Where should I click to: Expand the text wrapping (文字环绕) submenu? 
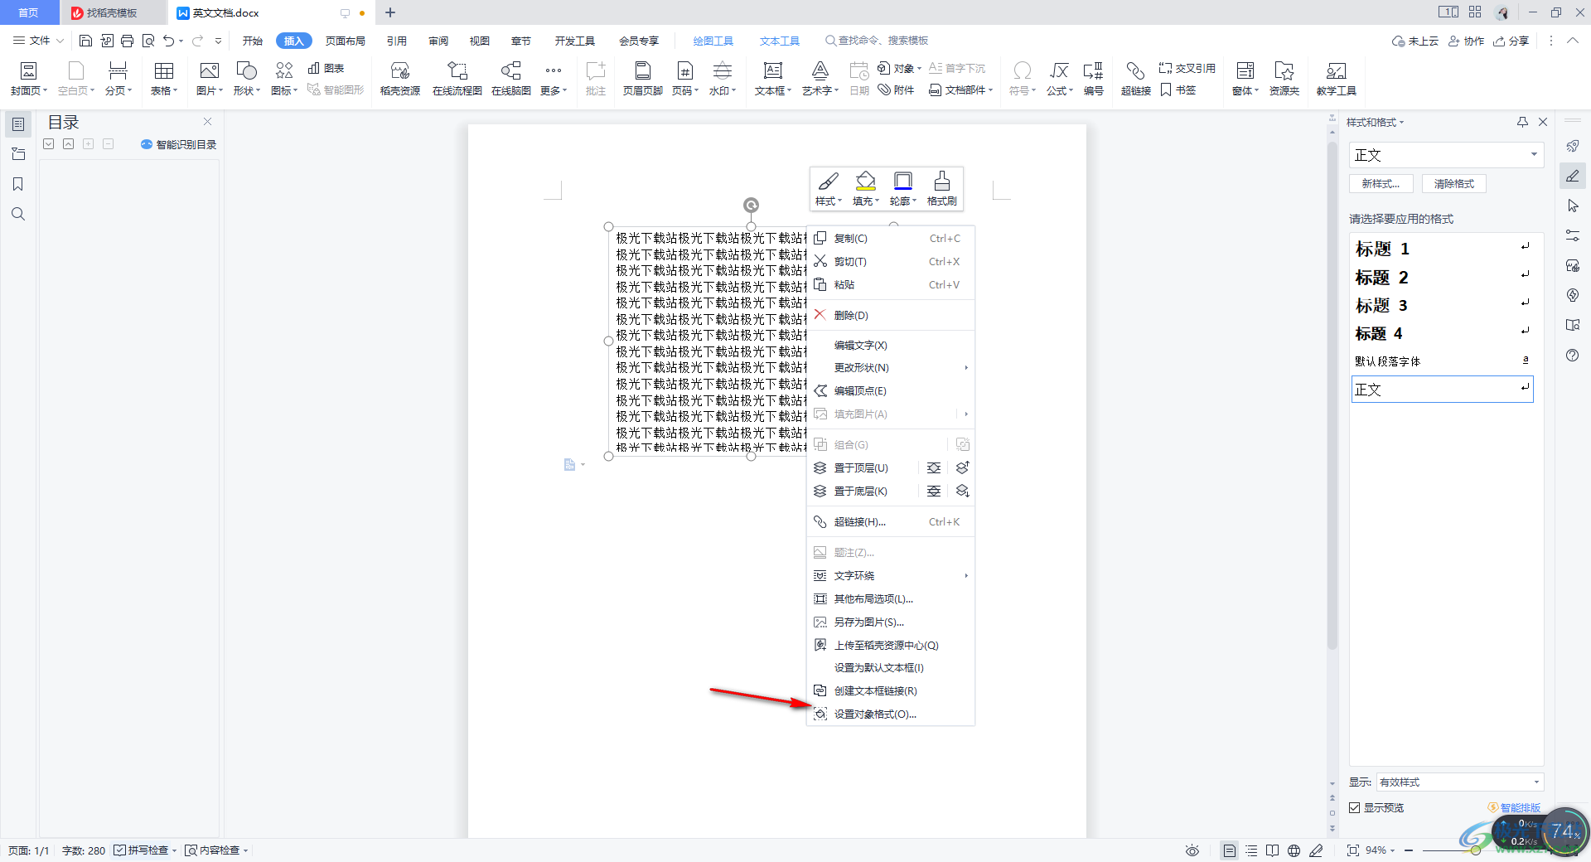891,575
